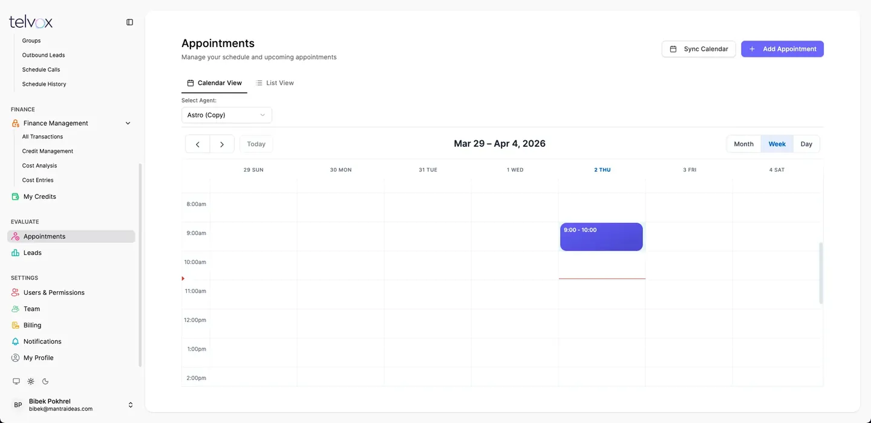Click the current time red arrow marker
This screenshot has height=423, width=871.
(183, 279)
